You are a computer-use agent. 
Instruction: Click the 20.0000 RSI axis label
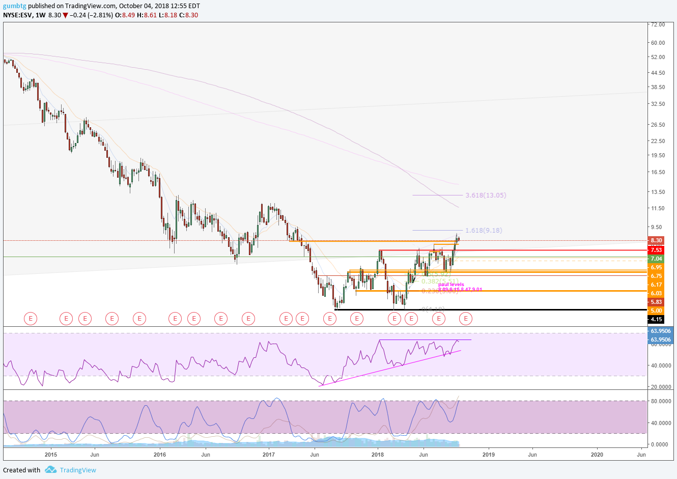661,387
